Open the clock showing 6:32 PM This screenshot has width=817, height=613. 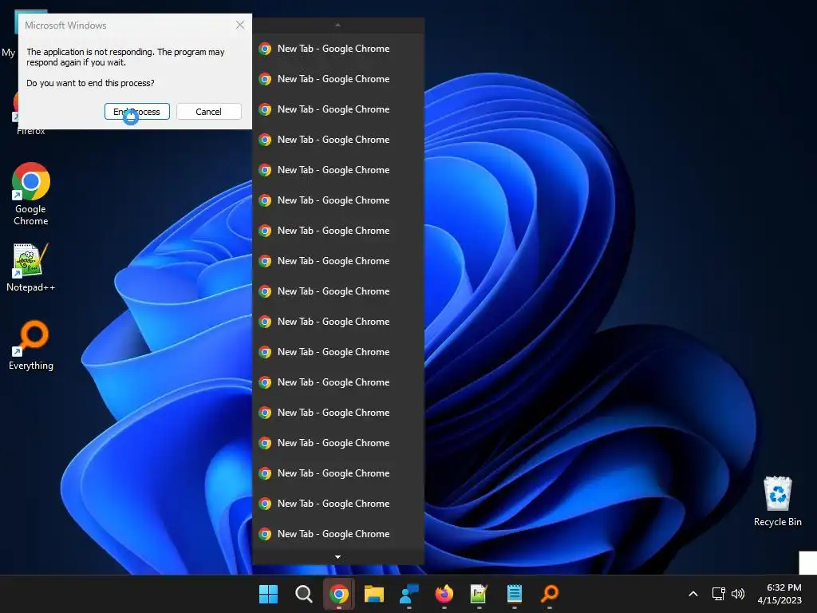pyautogui.click(x=780, y=594)
